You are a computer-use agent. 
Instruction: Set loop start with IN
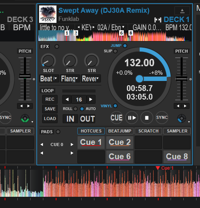(70, 119)
